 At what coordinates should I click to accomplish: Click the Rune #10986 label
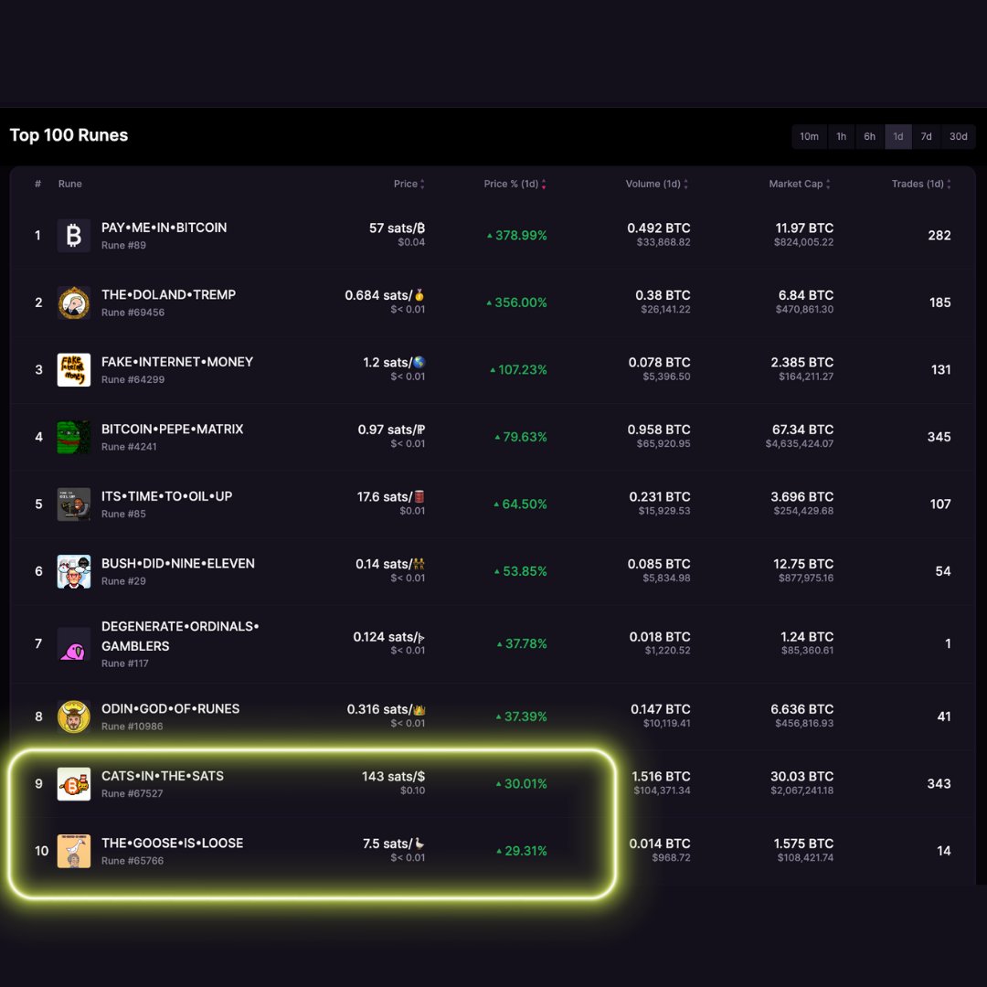click(133, 727)
